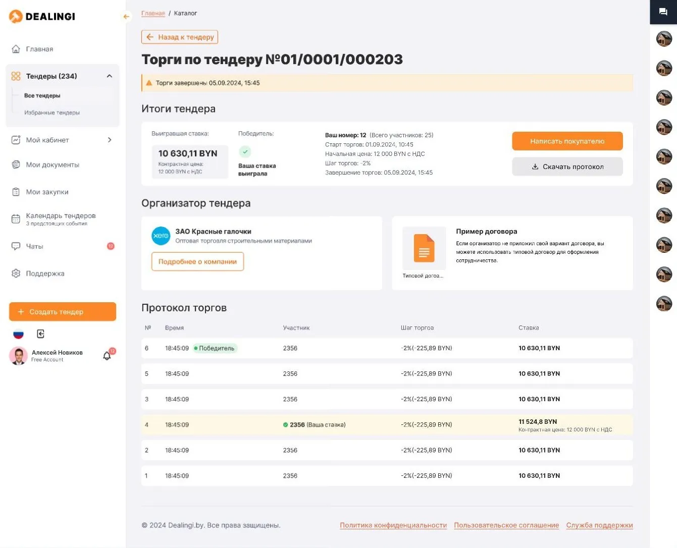Select the highlighted Ваша ставка protocol row
The width and height of the screenshot is (677, 548).
coord(387,425)
